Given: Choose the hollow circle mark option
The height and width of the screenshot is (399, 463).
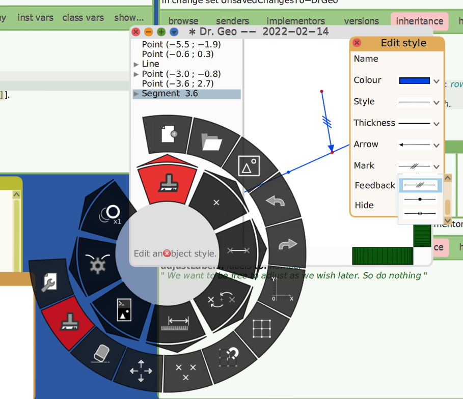Looking at the screenshot, I should [x=420, y=213].
